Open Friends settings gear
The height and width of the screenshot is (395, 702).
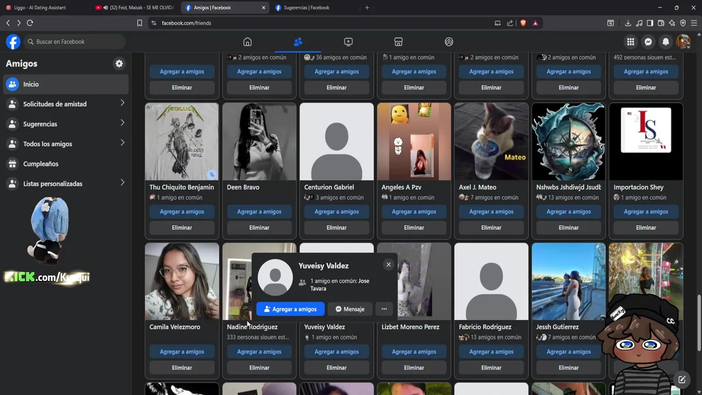tap(119, 64)
